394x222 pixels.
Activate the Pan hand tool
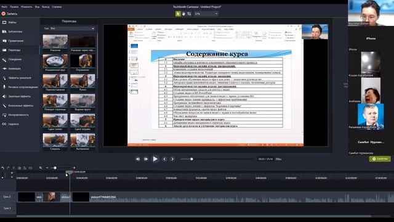pos(183,14)
